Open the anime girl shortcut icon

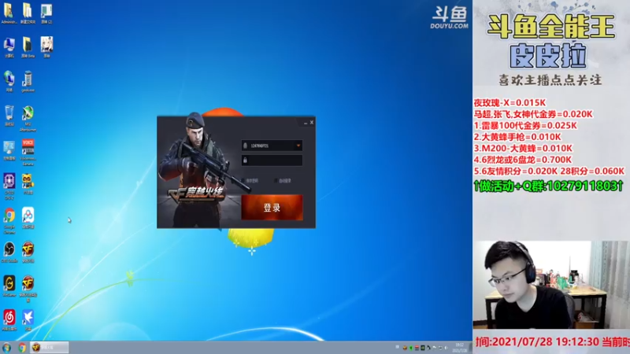tap(46, 47)
